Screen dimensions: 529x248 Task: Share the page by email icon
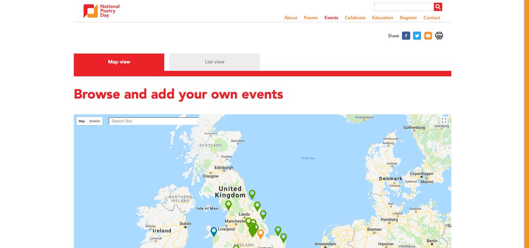428,36
